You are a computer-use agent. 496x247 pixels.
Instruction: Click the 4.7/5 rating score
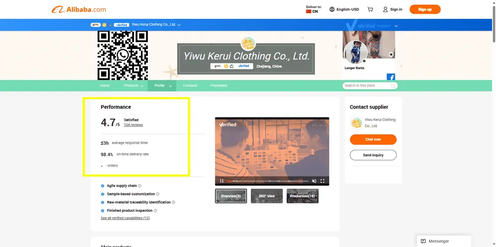[x=110, y=123]
